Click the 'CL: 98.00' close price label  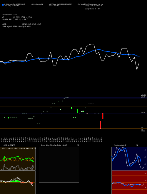tap(54, 5)
